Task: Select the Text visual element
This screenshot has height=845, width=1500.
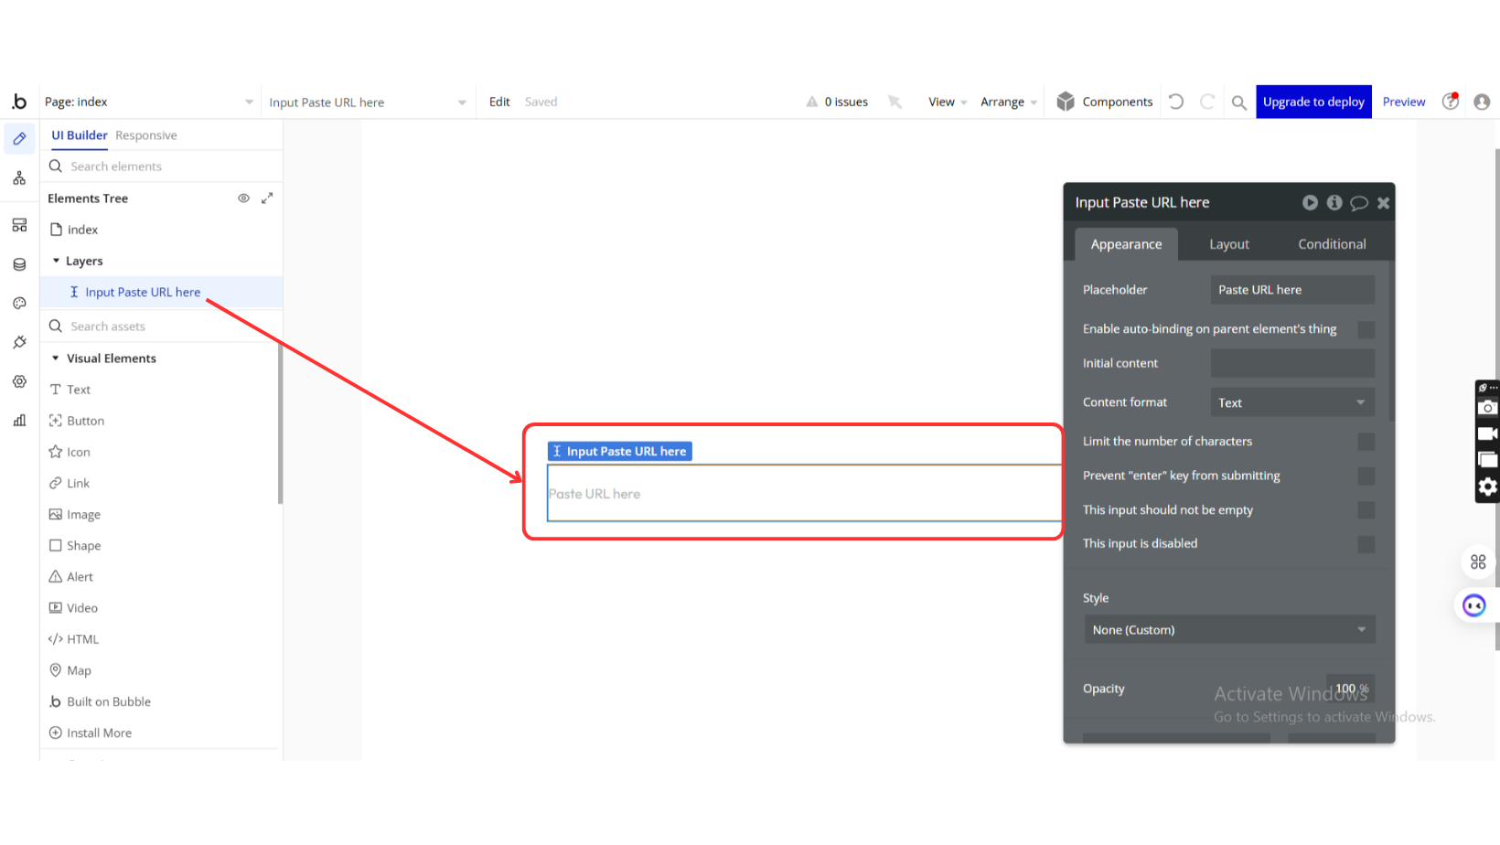Action: tap(70, 390)
